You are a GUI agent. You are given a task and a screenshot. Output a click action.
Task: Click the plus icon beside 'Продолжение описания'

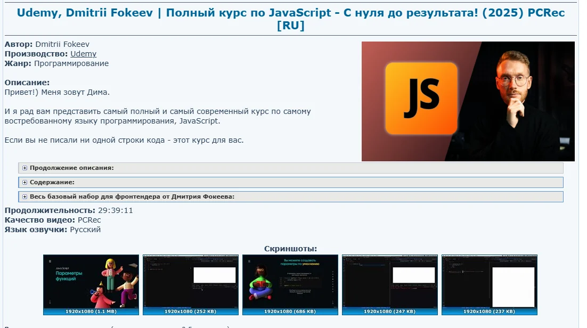tap(25, 168)
